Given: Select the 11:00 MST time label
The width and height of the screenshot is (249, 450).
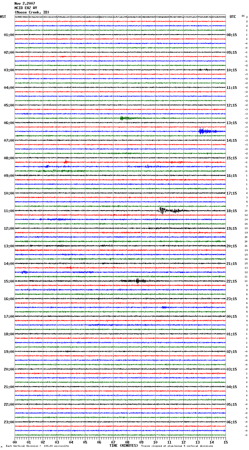Looking at the screenshot, I should 9,211.
